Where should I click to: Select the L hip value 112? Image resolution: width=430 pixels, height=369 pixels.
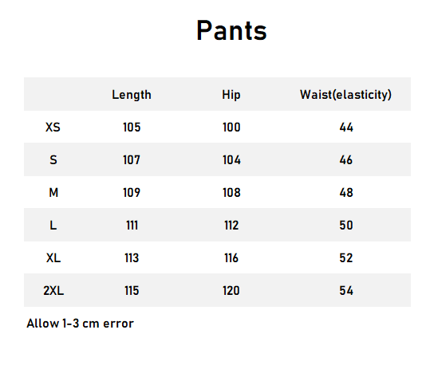coord(231,226)
